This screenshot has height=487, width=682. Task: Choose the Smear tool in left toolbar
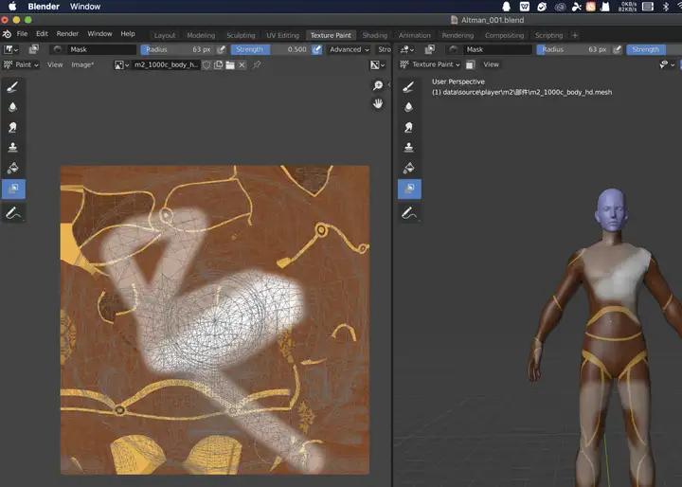tap(14, 128)
